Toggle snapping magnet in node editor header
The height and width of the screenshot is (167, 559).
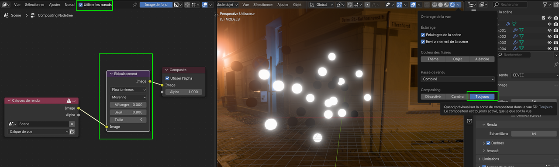coord(187,4)
